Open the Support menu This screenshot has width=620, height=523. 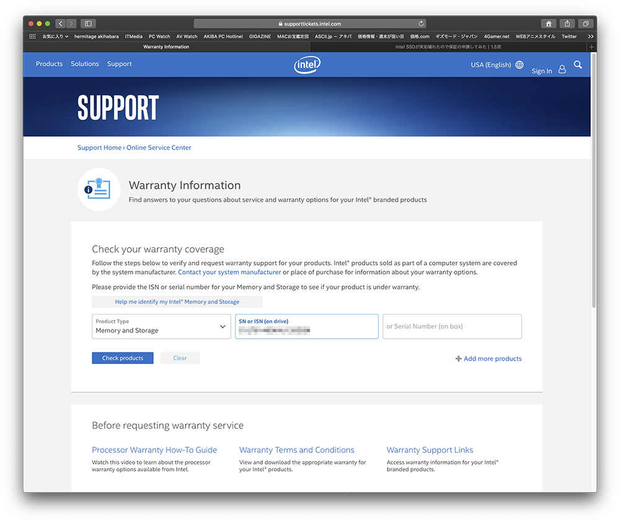click(120, 64)
